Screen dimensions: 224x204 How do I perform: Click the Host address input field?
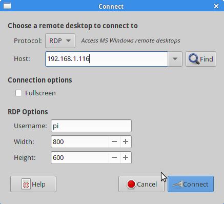point(107,59)
